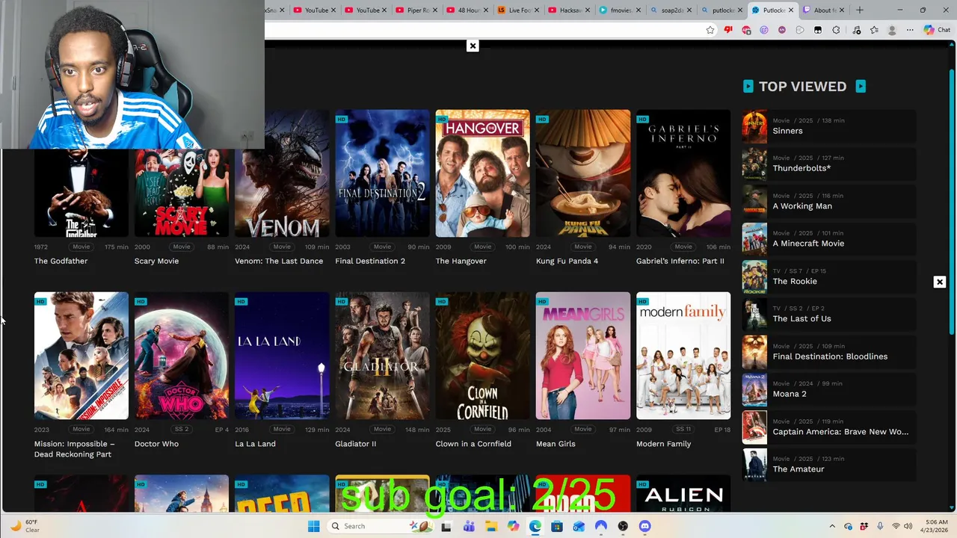Switch to Microsoft Edge in the taskbar
Viewport: 957px width, 538px height.
point(535,526)
